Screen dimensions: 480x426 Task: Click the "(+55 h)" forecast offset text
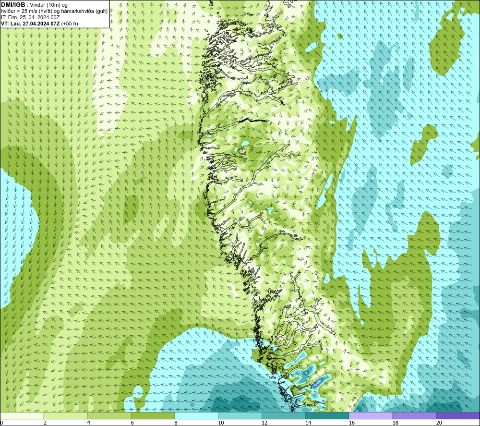(x=70, y=24)
